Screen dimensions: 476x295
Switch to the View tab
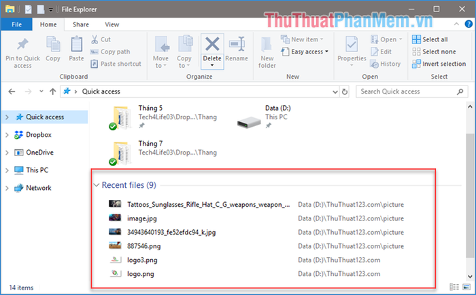(112, 24)
